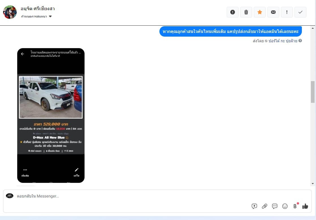This screenshot has width=316, height=220.
Task: Open the D-Max car screenshot image
Action: [x=51, y=115]
